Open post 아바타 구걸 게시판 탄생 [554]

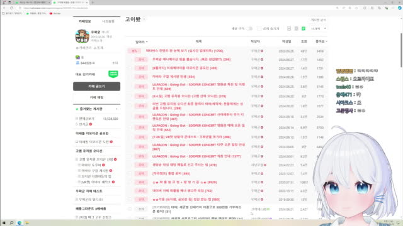coord(174,77)
